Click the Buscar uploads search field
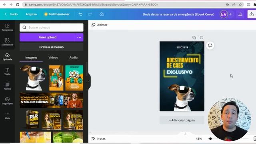The height and width of the screenshot is (144, 256). tap(52, 28)
